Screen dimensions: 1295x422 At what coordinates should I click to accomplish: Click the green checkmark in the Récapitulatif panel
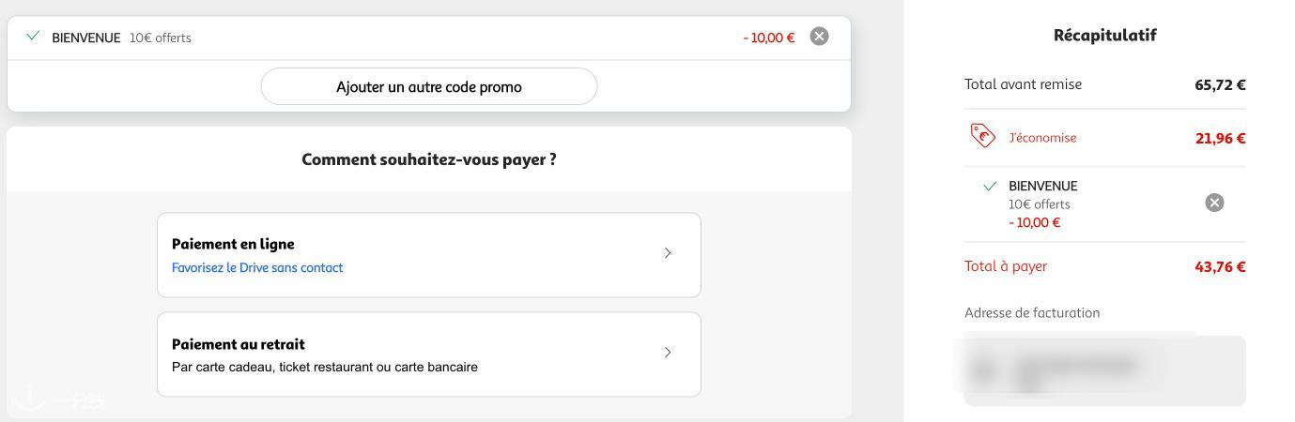tap(989, 187)
